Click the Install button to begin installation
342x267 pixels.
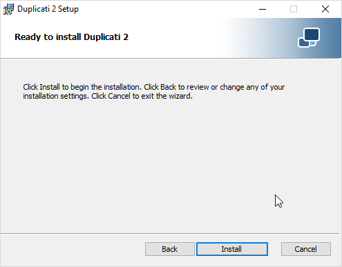pyautogui.click(x=232, y=249)
